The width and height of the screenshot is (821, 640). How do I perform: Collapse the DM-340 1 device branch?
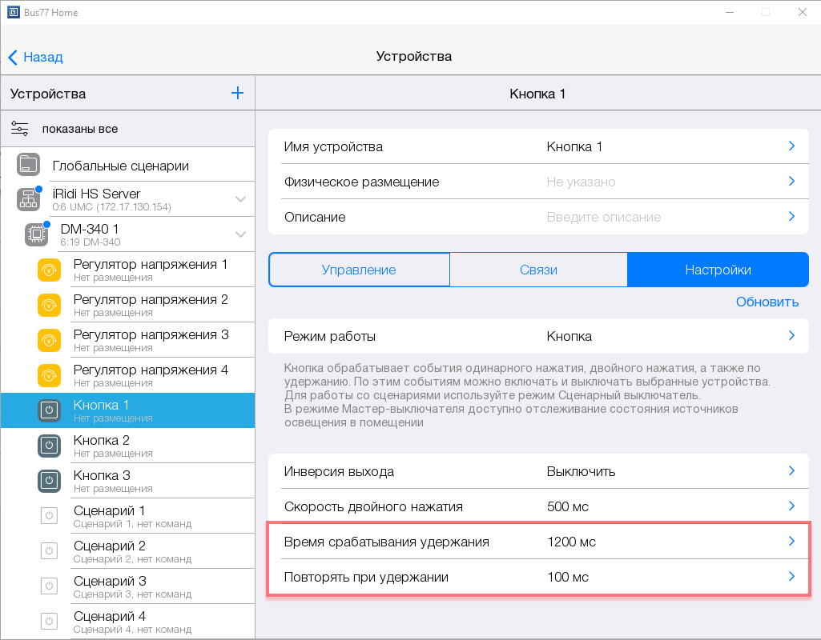pyautogui.click(x=240, y=234)
